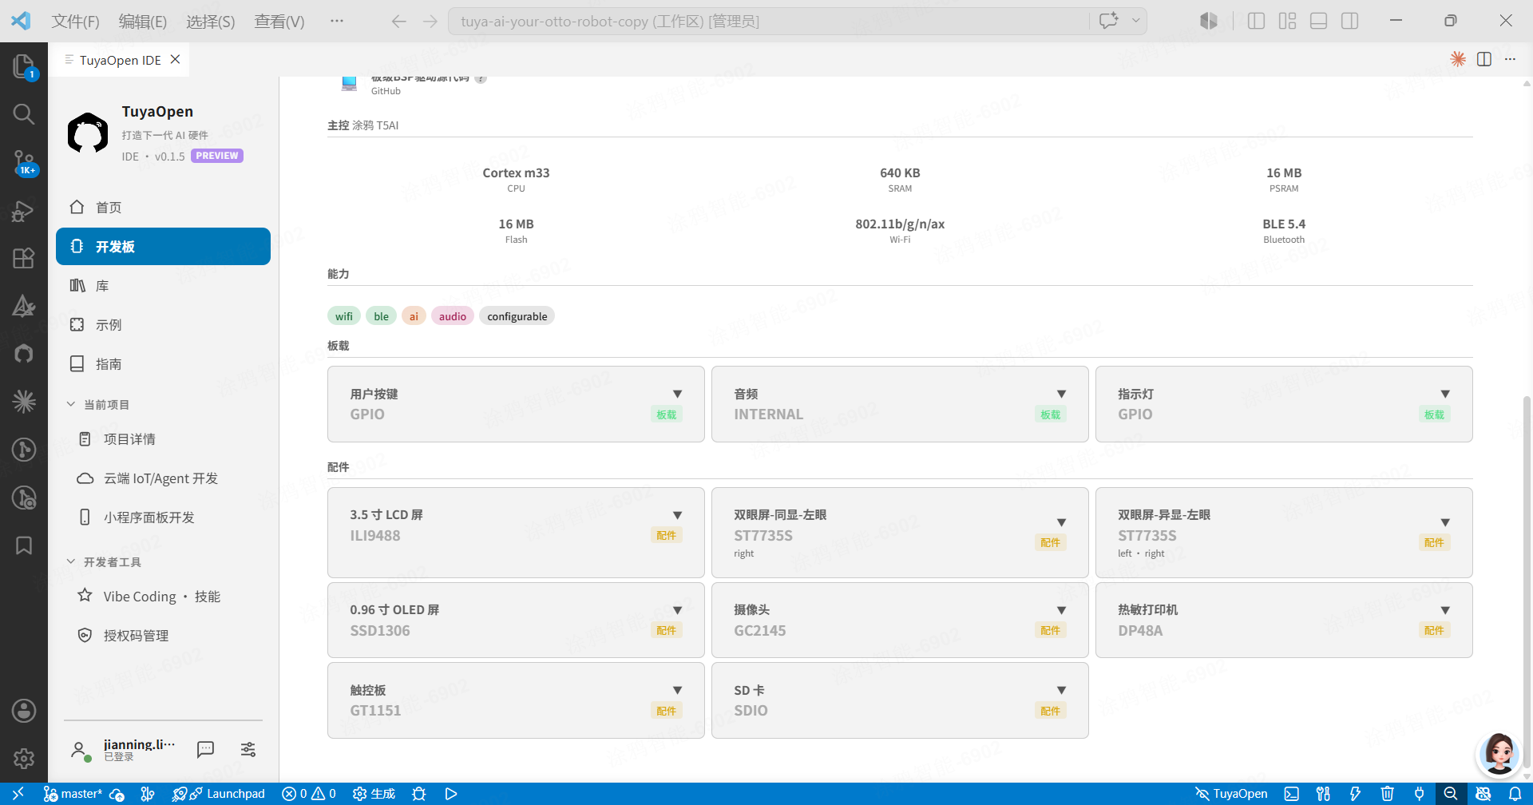1533x805 pixels.
Task: Click the plug icon in status bar
Action: click(x=1420, y=794)
